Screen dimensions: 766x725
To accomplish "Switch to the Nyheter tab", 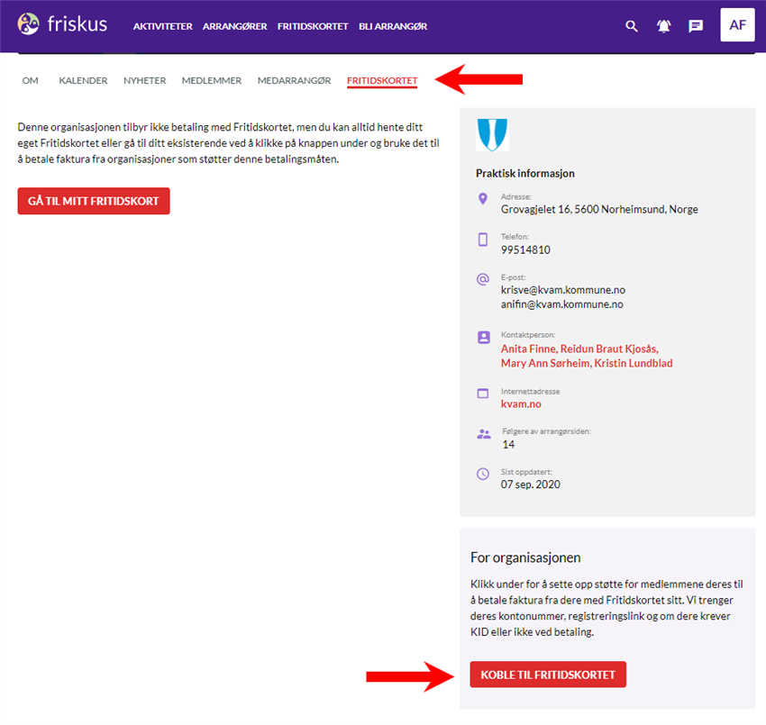I will (144, 80).
